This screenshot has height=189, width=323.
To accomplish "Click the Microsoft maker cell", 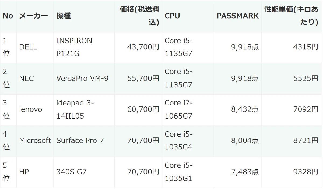I will [35, 141].
